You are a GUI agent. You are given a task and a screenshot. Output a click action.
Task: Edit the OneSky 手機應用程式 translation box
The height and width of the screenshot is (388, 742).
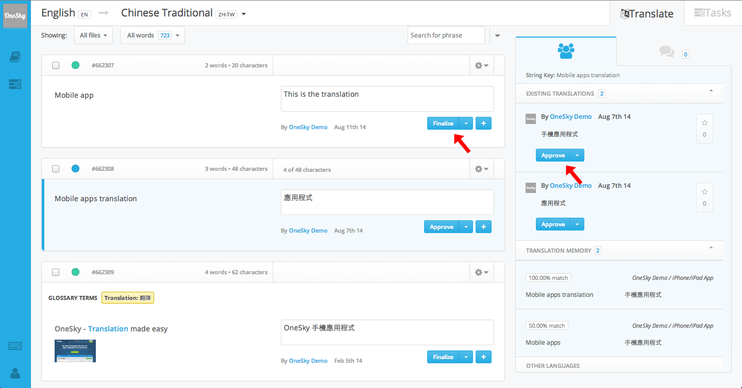click(387, 332)
